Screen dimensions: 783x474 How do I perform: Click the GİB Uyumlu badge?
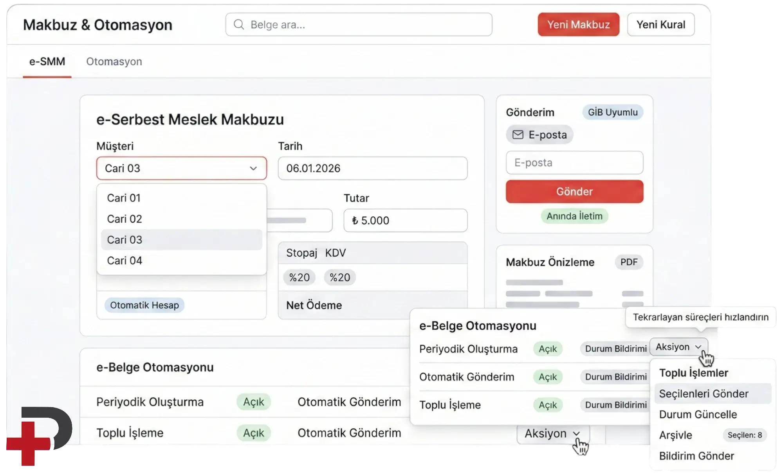[613, 112]
